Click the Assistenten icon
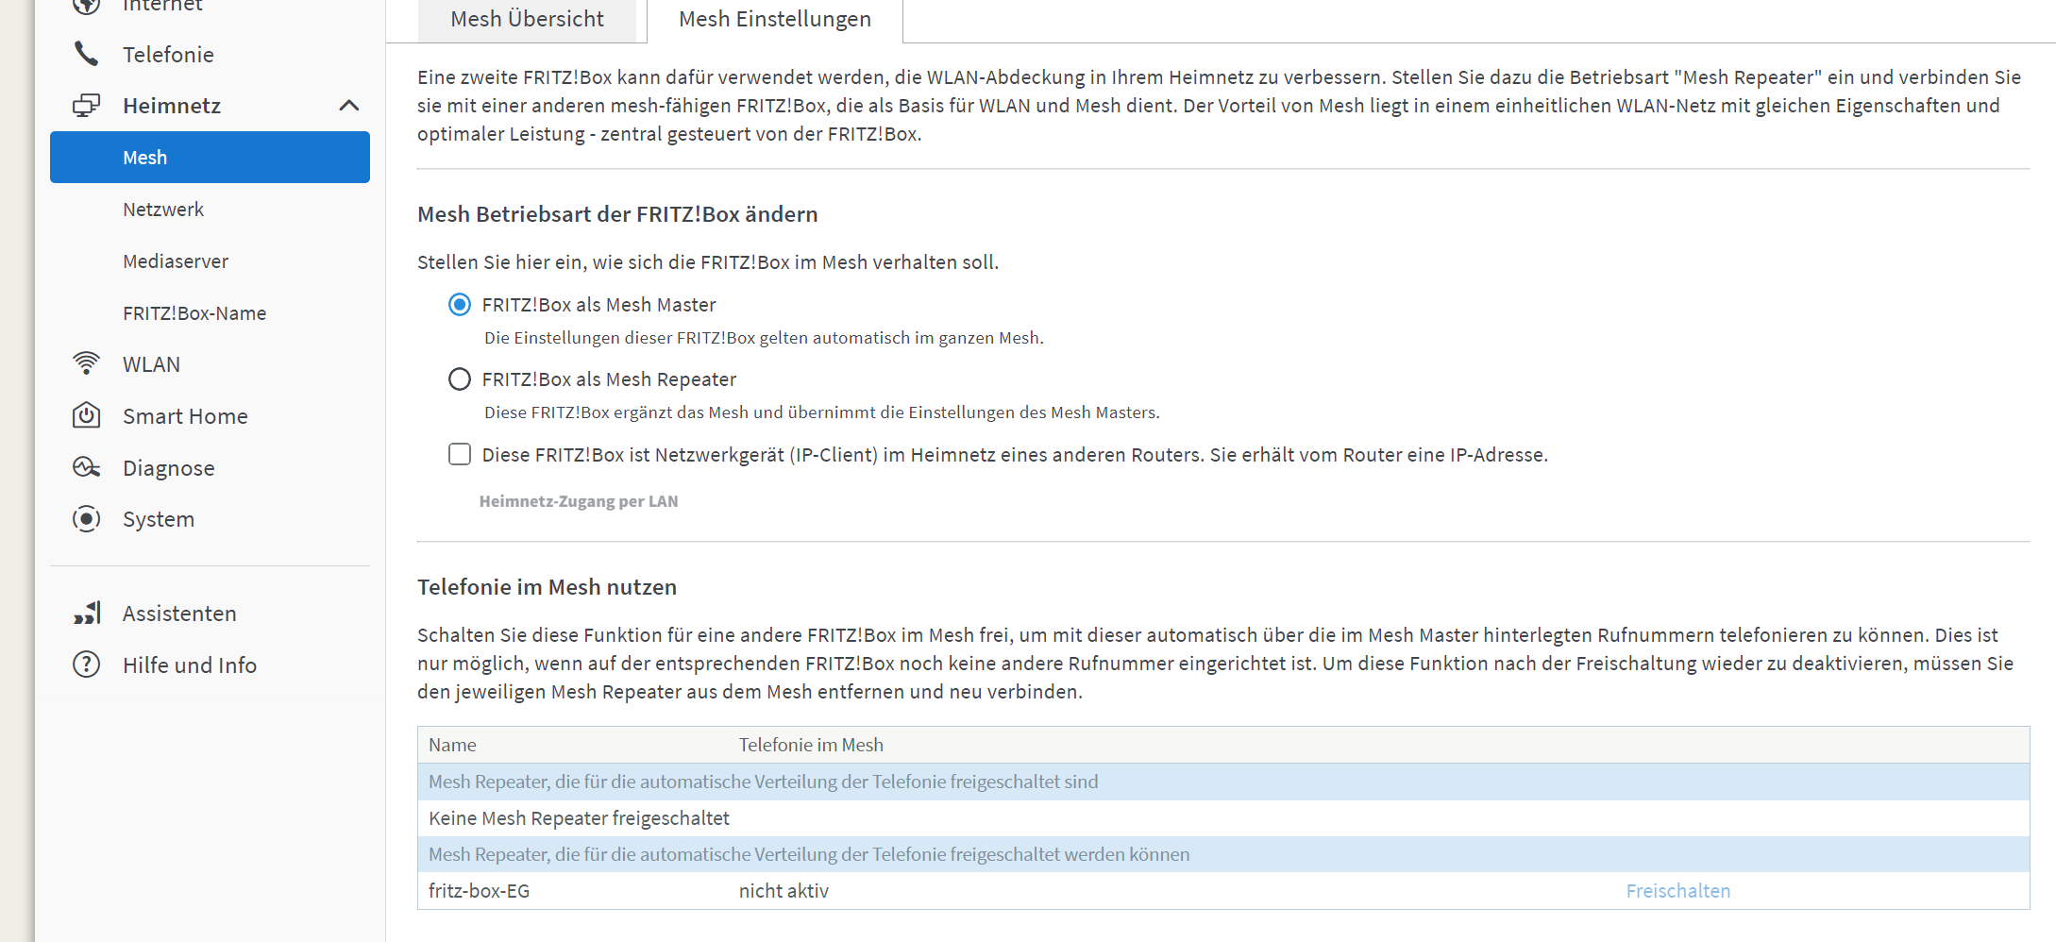Viewport: 2056px width, 942px height. pyautogui.click(x=86, y=613)
